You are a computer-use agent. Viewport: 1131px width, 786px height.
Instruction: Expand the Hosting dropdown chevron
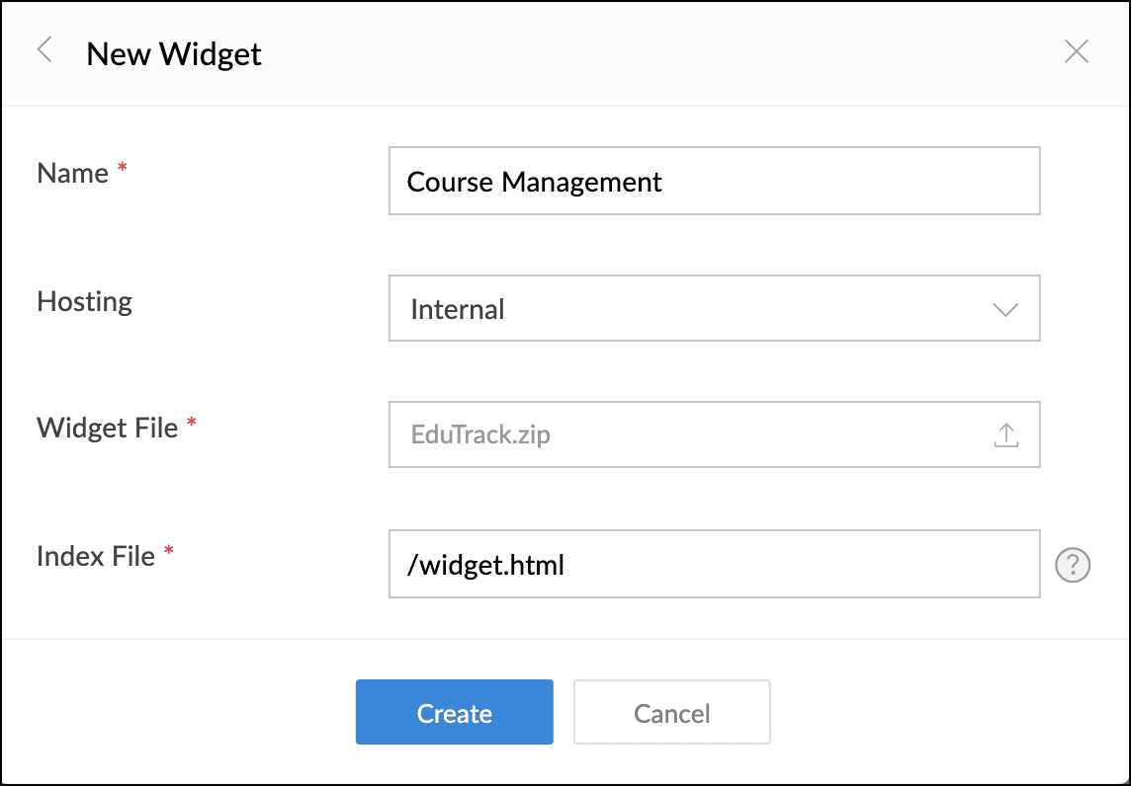point(1004,309)
